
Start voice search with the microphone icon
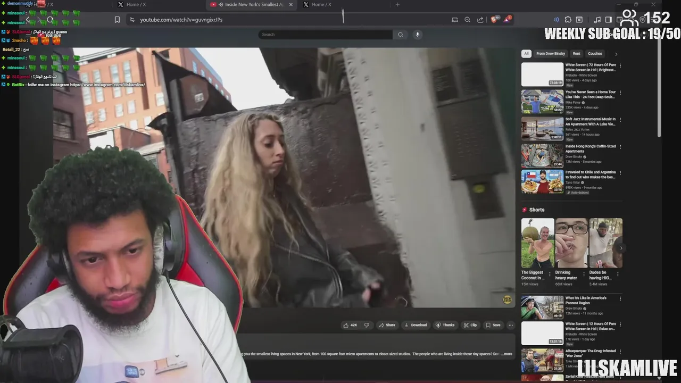tap(418, 35)
